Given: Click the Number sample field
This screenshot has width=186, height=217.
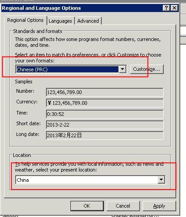Looking at the screenshot, I should [x=105, y=92].
